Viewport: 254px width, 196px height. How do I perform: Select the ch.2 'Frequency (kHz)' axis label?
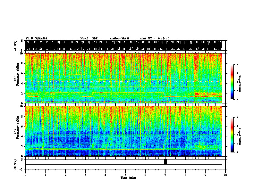pos(18,127)
